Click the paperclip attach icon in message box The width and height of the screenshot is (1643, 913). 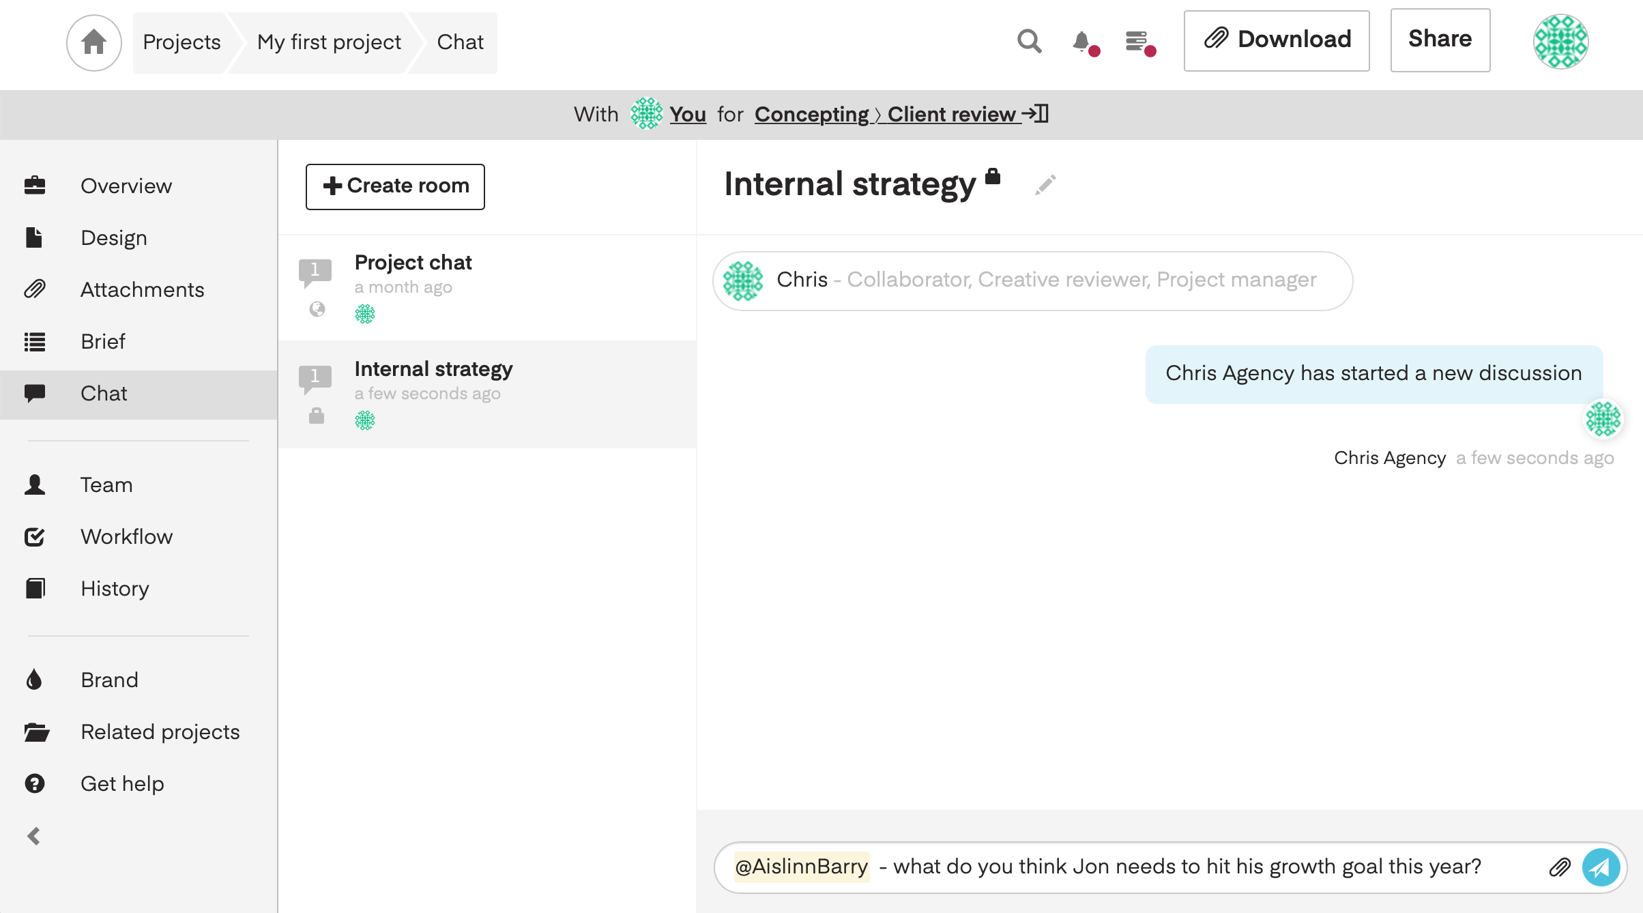[1560, 867]
